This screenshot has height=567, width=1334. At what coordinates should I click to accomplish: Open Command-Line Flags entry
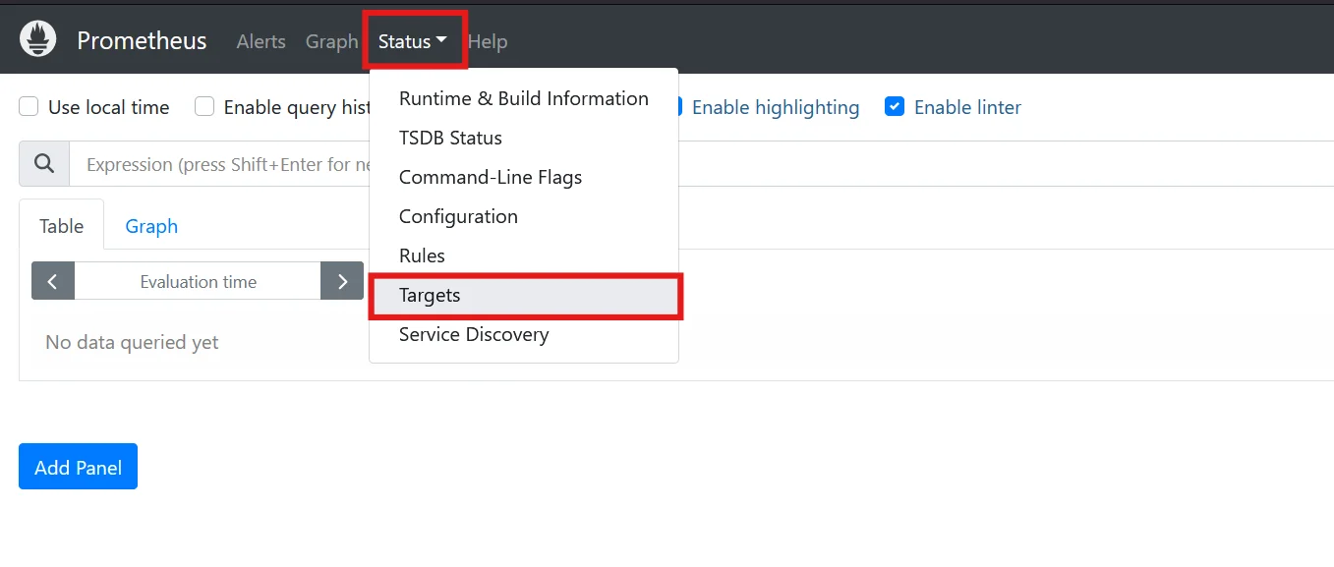point(524,177)
